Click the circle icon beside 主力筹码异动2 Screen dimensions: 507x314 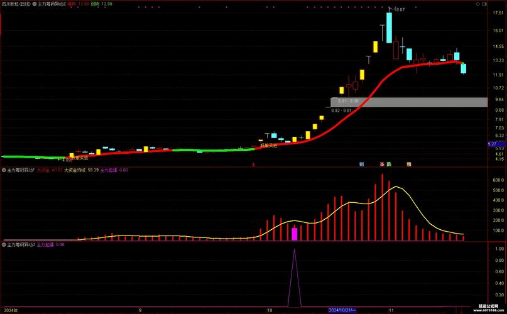coord(4,244)
